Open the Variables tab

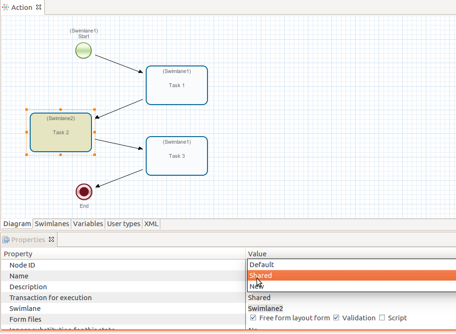click(88, 224)
